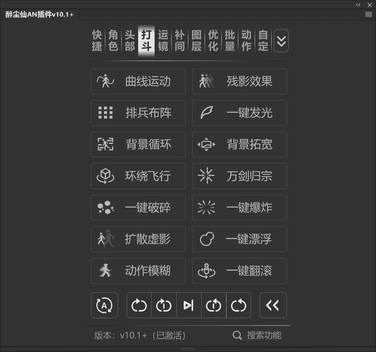Screen dimensions: 376x352
Task: Switch to the 运镜 camera tab
Action: [x=163, y=41]
